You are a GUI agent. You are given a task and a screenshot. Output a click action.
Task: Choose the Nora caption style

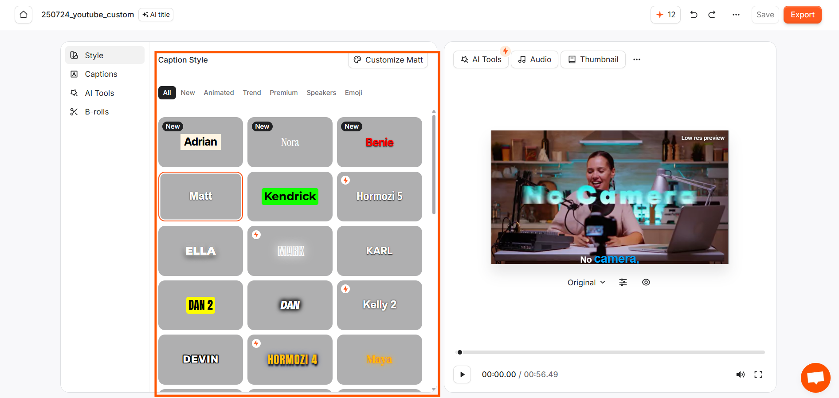pos(290,142)
